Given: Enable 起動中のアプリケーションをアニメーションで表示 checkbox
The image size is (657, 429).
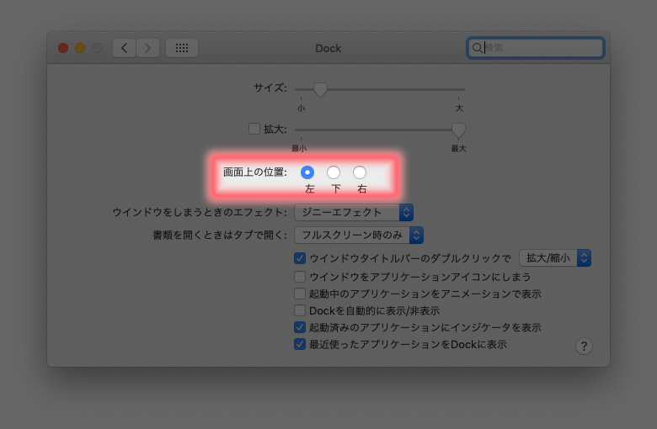Looking at the screenshot, I should pos(300,294).
